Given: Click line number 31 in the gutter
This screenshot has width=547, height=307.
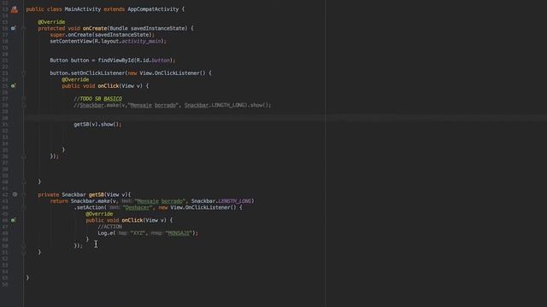Looking at the screenshot, I should point(5,125).
